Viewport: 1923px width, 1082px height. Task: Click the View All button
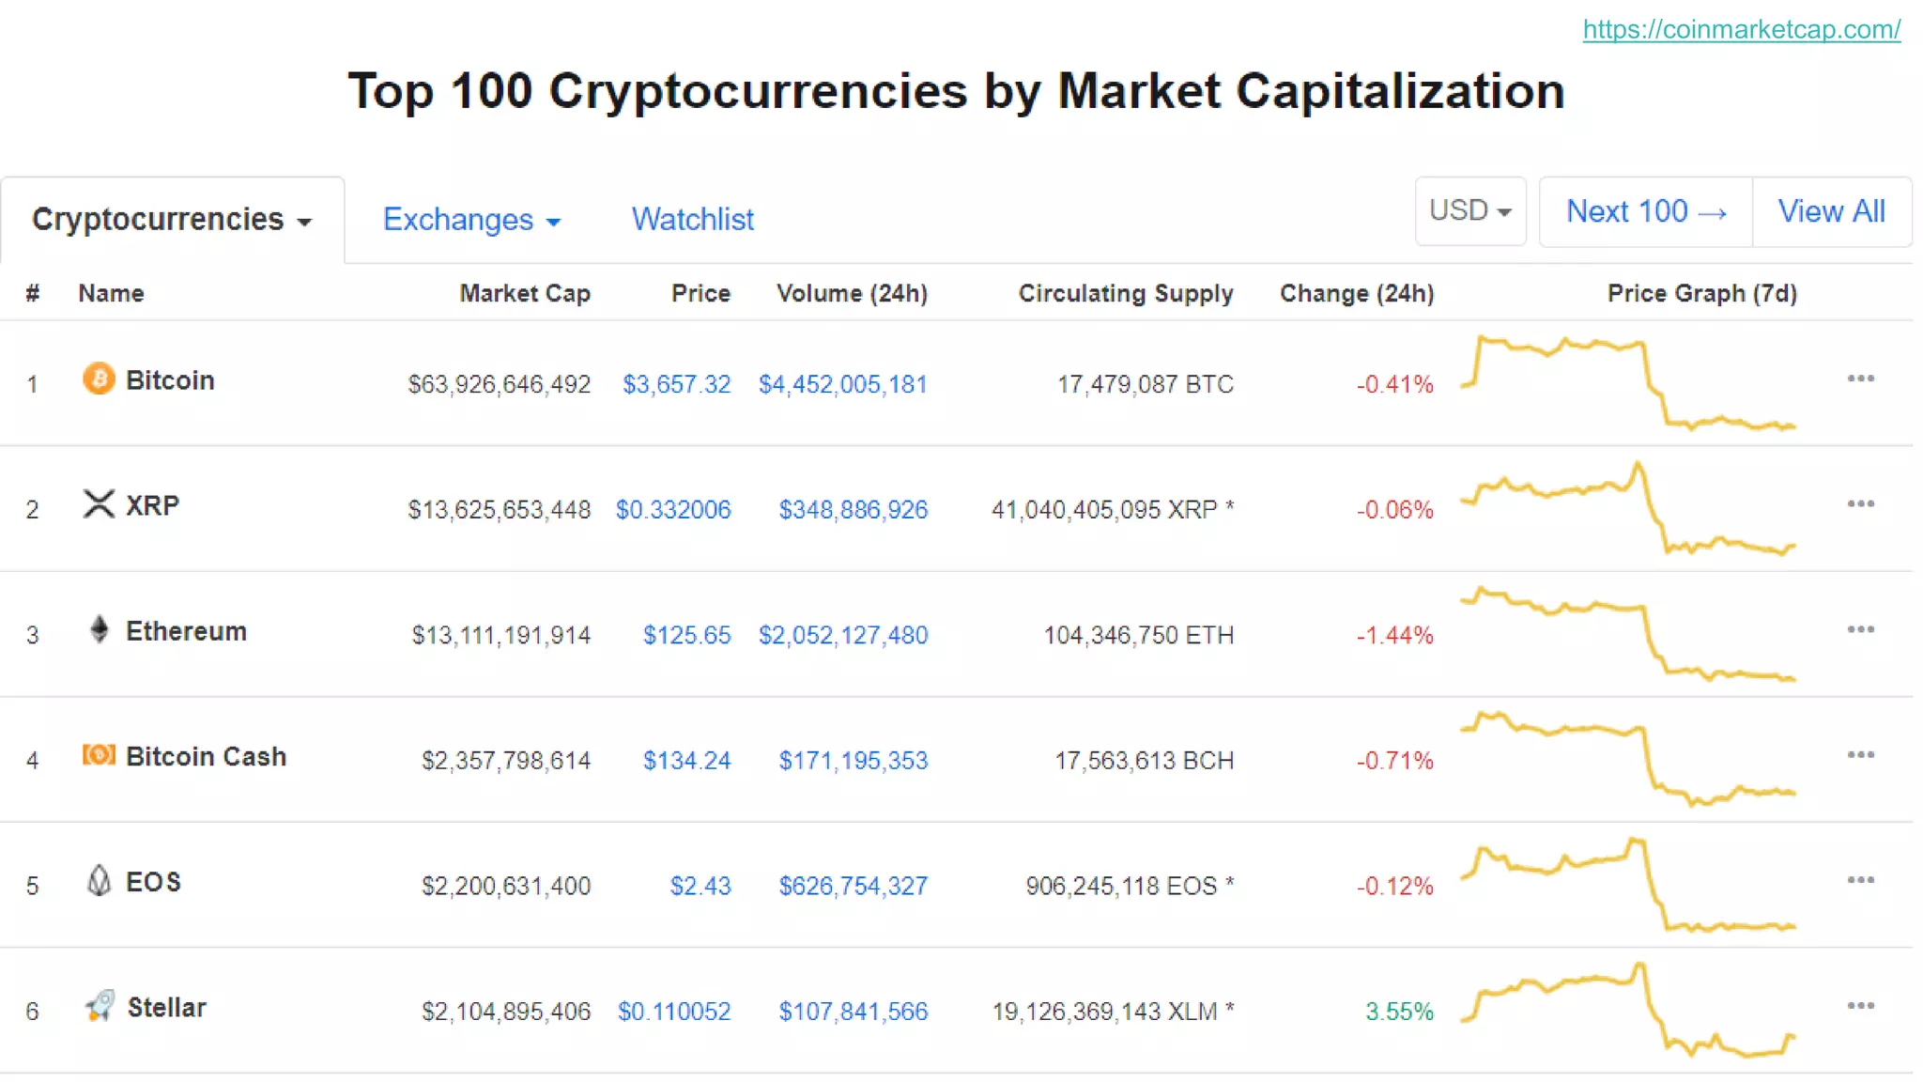point(1831,212)
